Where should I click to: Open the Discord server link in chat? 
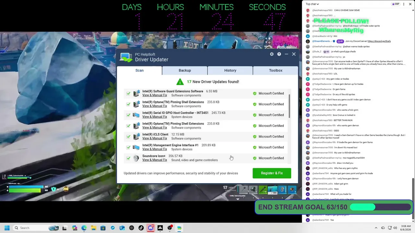[379, 41]
